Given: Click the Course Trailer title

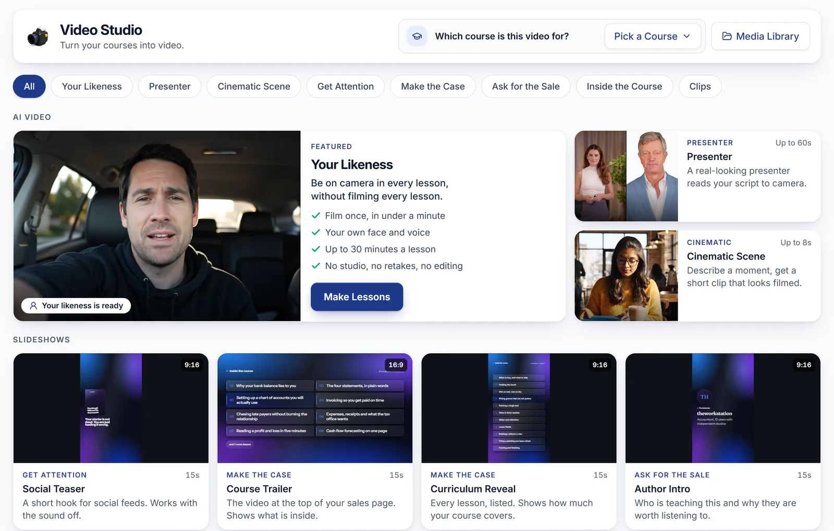Looking at the screenshot, I should pyautogui.click(x=259, y=489).
